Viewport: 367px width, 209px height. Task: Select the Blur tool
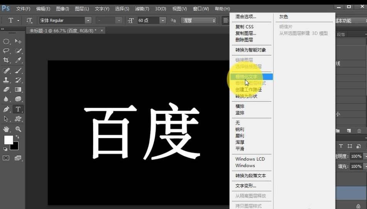click(6, 99)
